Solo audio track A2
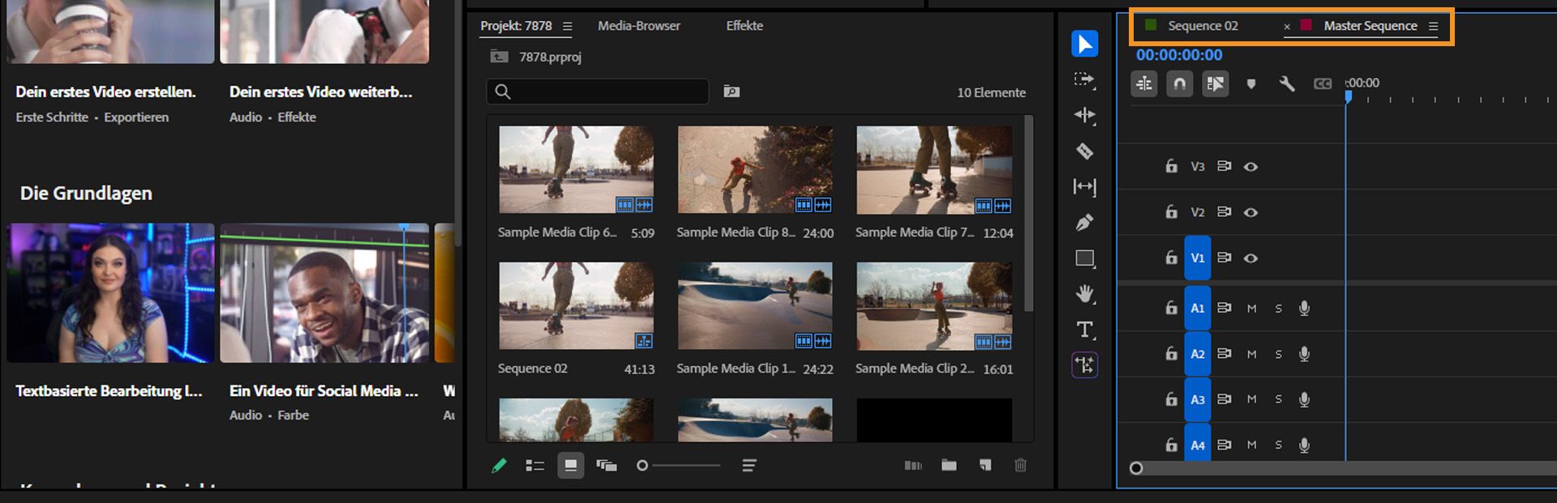The width and height of the screenshot is (1557, 503). click(1279, 354)
